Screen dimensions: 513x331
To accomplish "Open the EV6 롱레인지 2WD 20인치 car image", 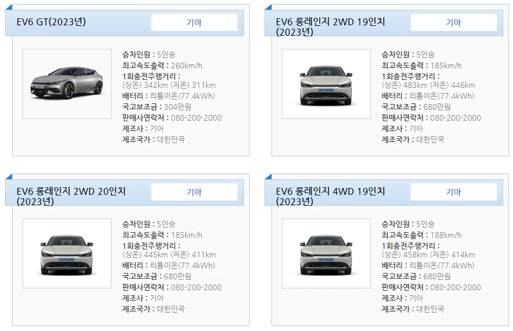I will pos(67,253).
